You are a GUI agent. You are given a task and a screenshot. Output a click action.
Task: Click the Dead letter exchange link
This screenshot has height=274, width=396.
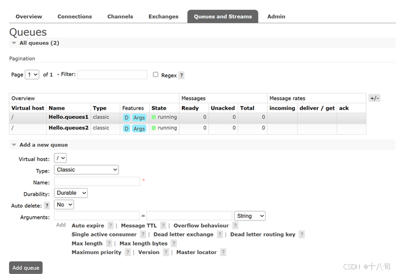183,234
